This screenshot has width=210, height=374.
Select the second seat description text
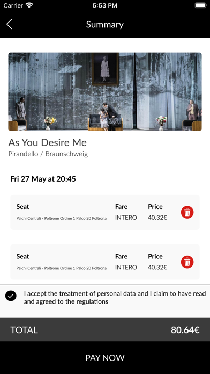pyautogui.click(x=62, y=268)
